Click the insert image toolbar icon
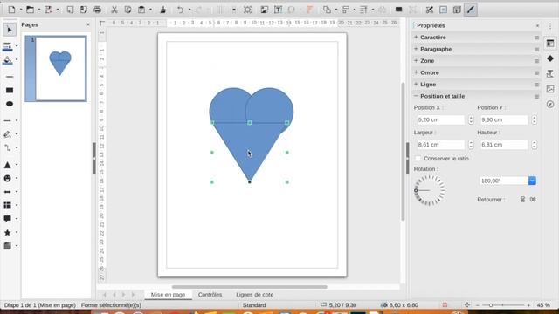Image resolution: width=559 pixels, height=314 pixels. tap(264, 10)
